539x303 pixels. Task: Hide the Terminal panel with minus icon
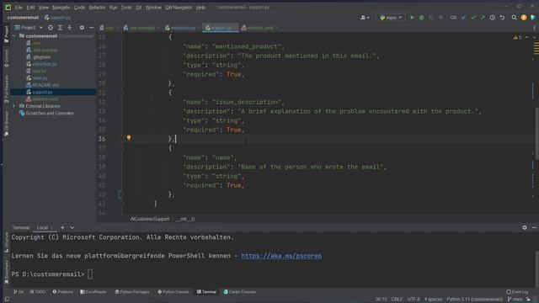(534, 227)
